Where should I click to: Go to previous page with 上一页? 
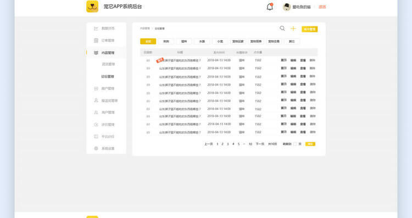tap(208, 144)
